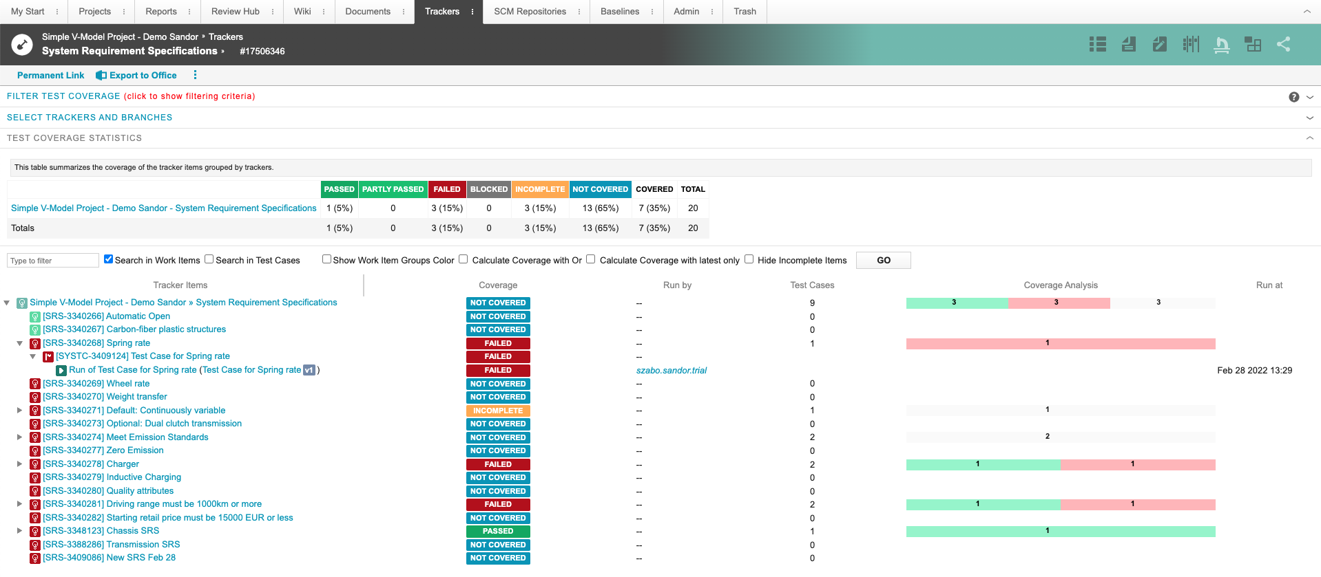The image size is (1321, 577).
Task: Click the SYSTC-3409124 test case icon
Action: 48,357
